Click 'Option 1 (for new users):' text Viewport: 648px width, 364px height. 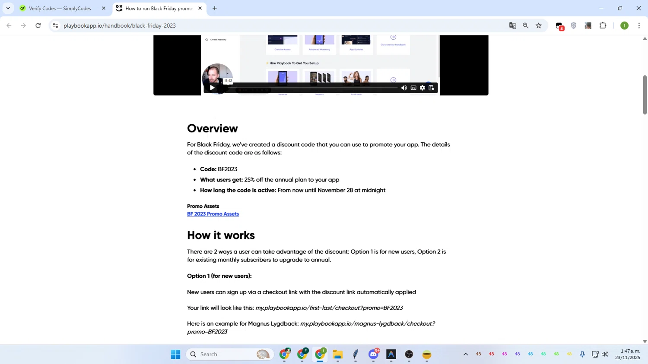(219, 276)
